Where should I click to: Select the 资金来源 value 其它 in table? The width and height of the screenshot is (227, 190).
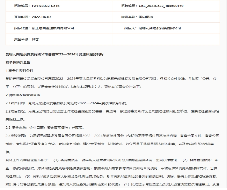(x=35, y=39)
